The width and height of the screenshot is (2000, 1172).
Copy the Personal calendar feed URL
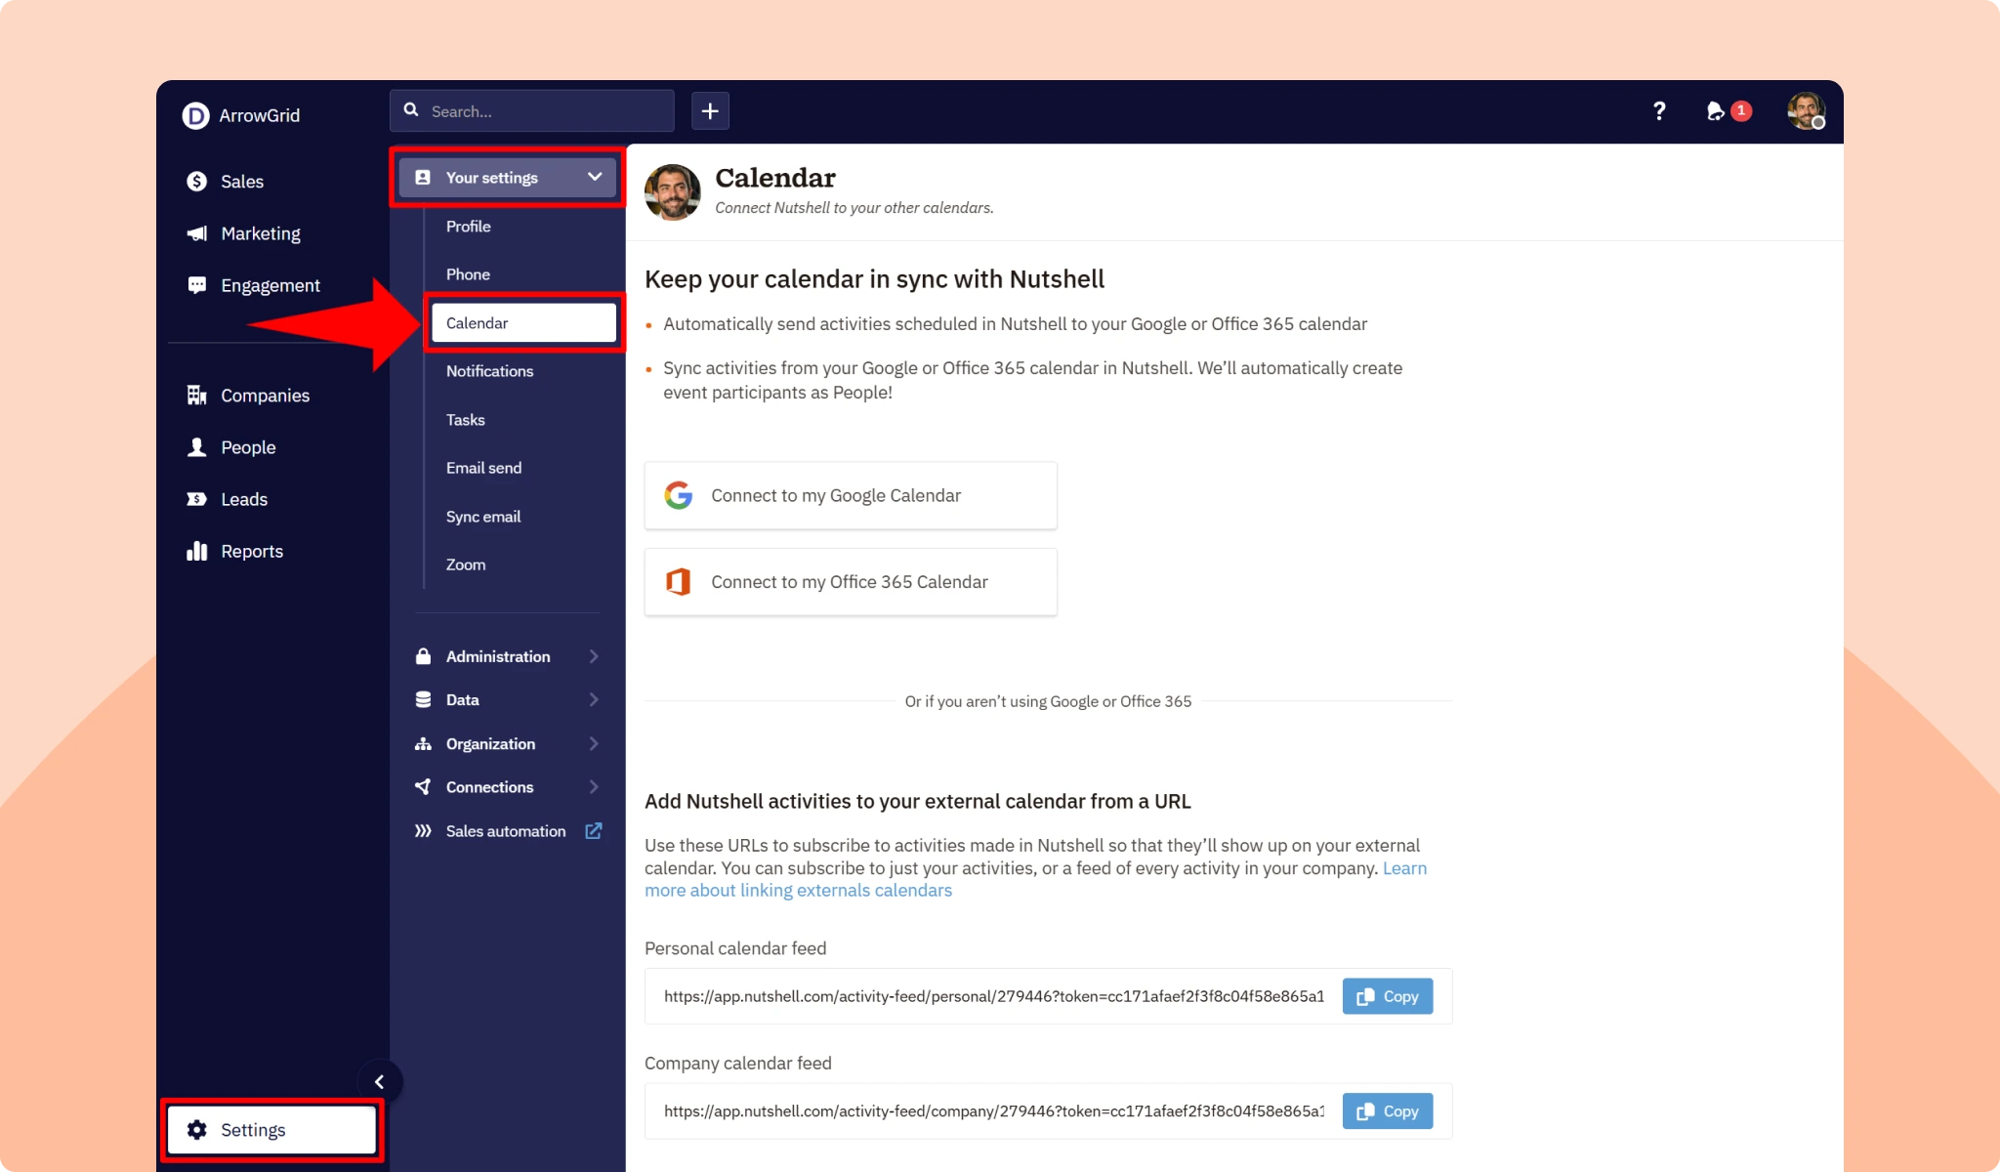(x=1387, y=996)
